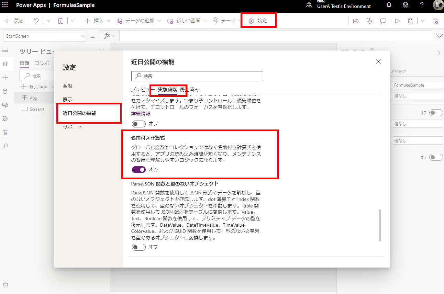Save the app using the Save icon
444x294 pixels.
(x=410, y=21)
